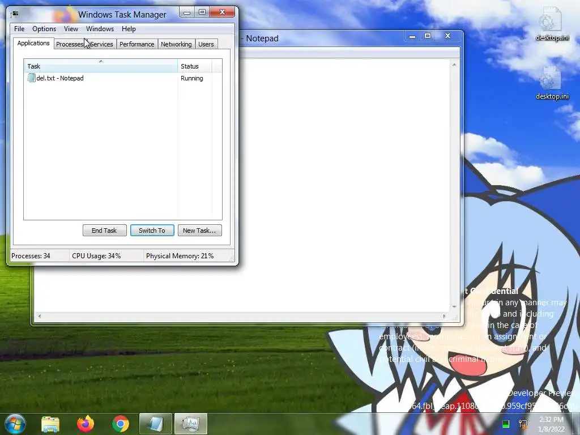580x435 pixels.
Task: Sort by the Status column header
Action: click(194, 66)
